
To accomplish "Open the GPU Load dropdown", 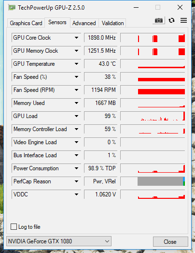I will 76,116.
